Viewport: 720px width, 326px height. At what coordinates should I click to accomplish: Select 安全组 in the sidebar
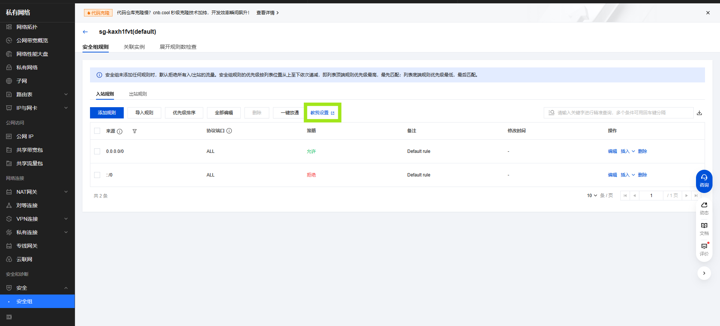37,301
